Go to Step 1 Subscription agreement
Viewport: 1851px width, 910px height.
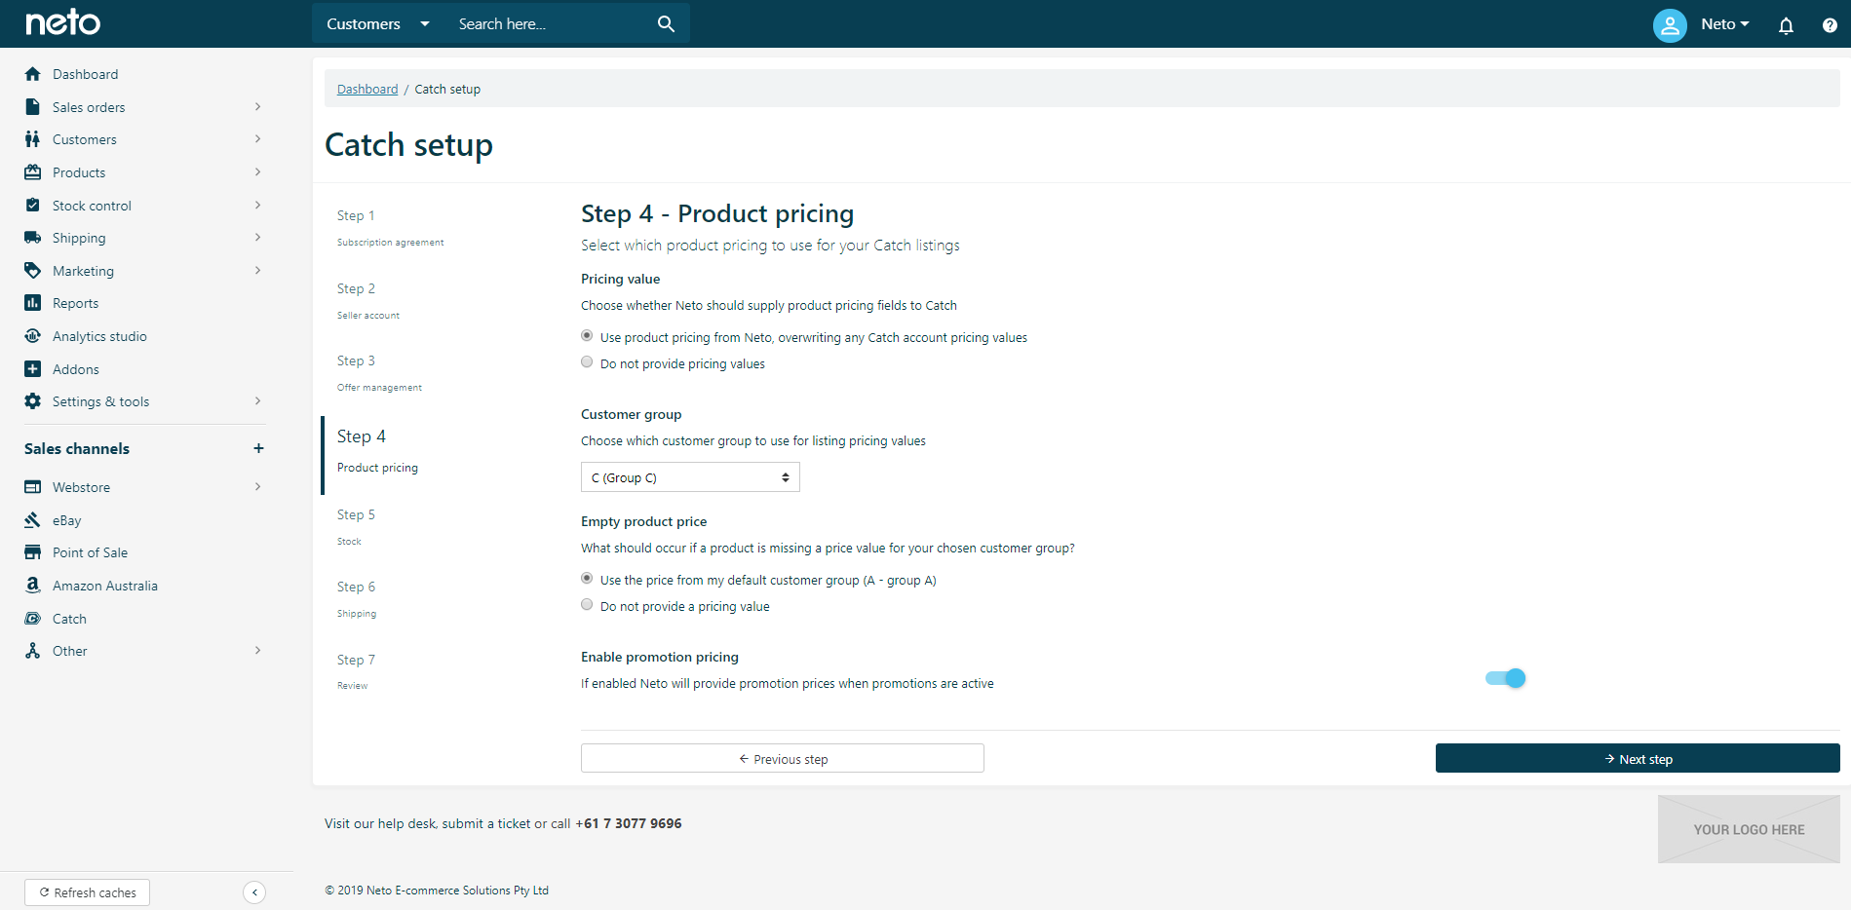point(390,228)
